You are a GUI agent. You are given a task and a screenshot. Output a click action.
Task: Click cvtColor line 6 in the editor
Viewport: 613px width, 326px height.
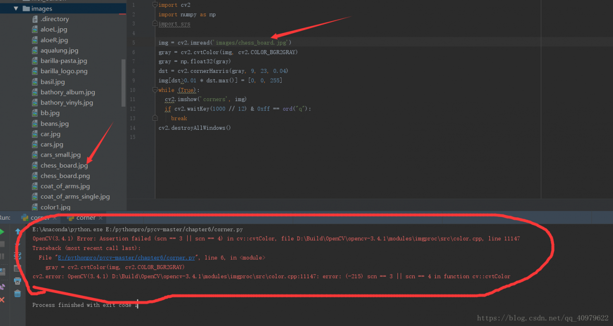coord(228,52)
